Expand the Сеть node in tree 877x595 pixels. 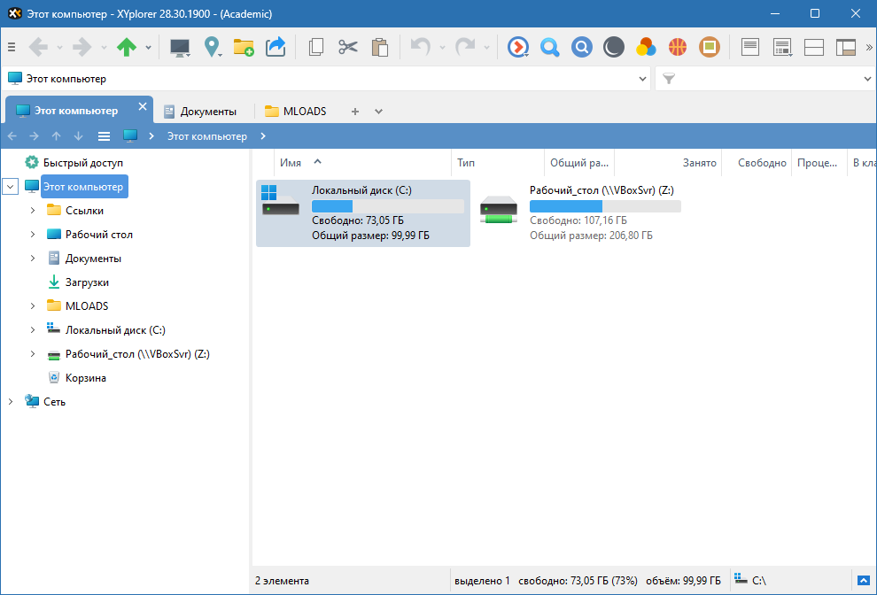[x=10, y=401]
